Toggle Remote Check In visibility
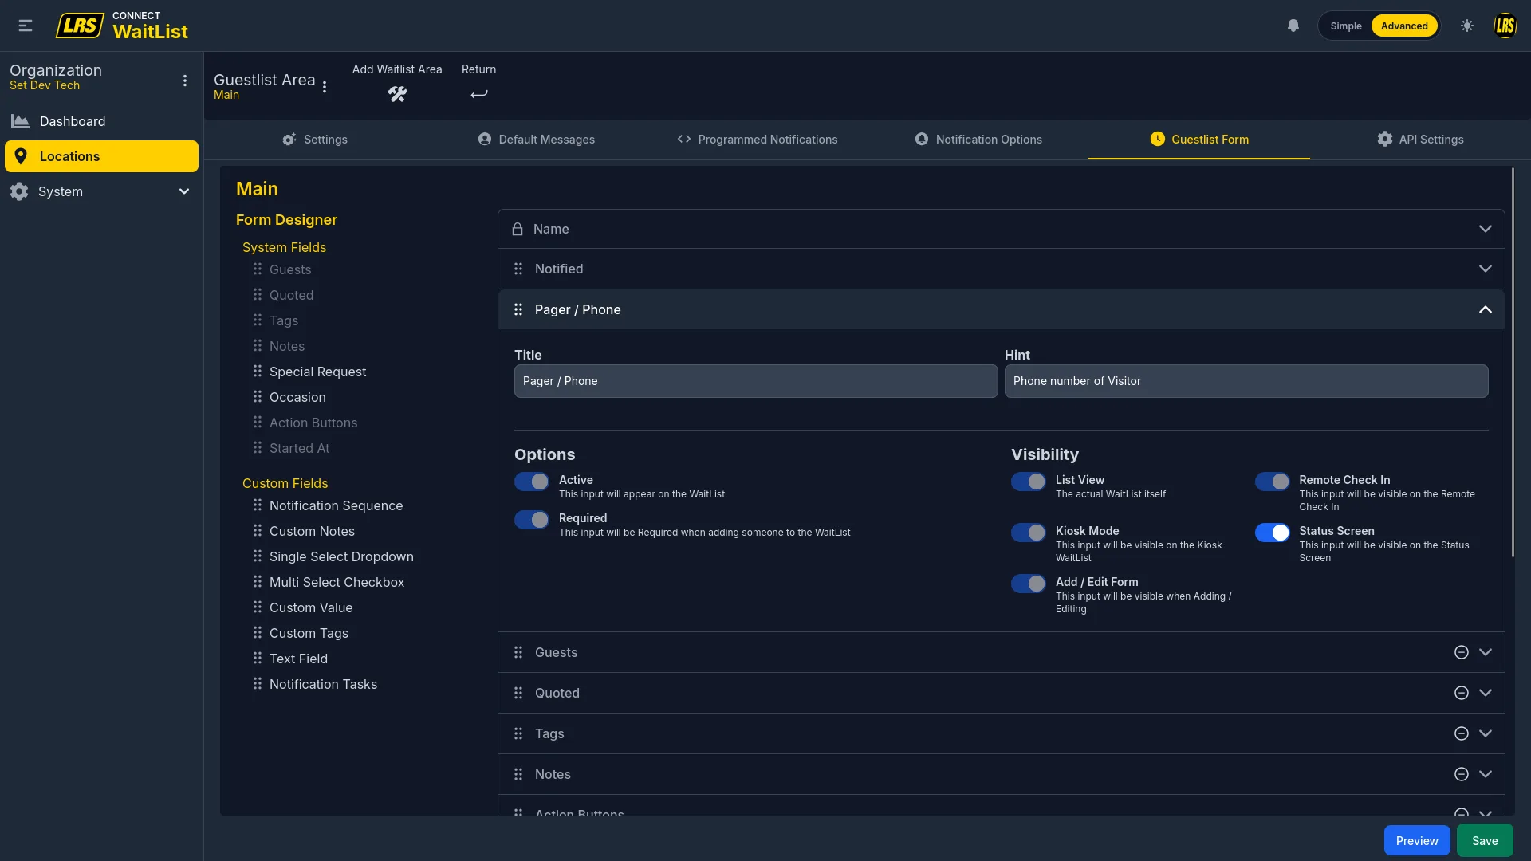This screenshot has width=1531, height=861. click(1272, 482)
